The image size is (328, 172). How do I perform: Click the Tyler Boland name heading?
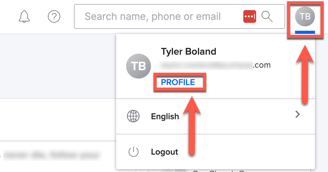[189, 52]
